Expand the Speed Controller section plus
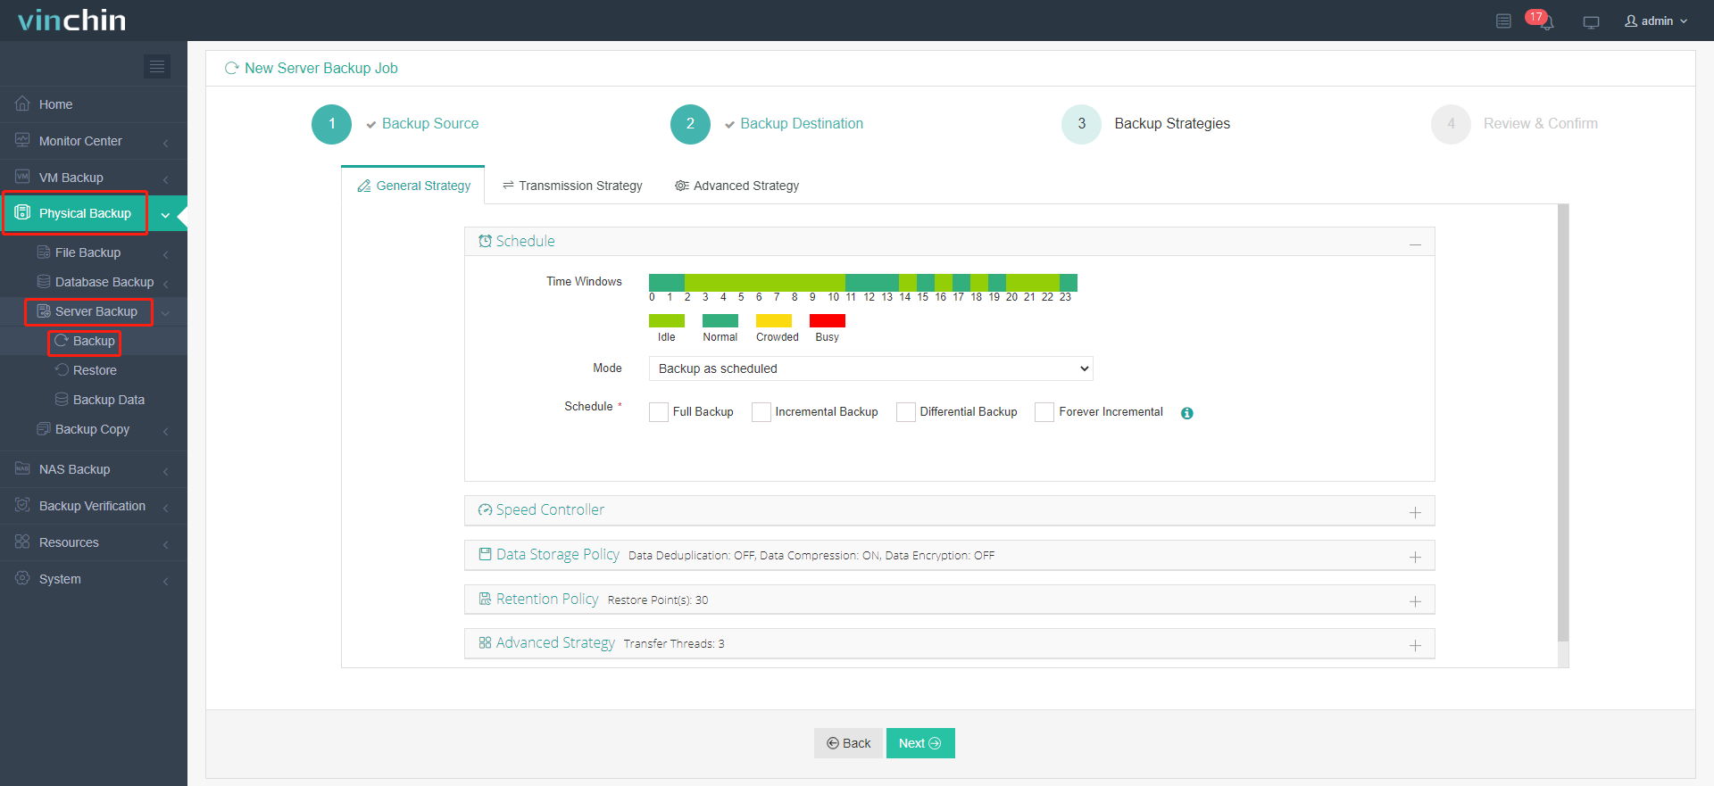1714x786 pixels. (x=1415, y=512)
